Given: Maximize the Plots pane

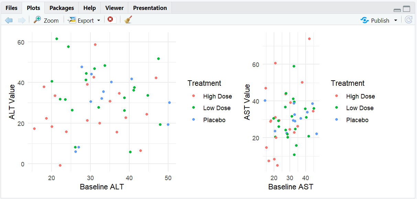Looking at the screenshot, I should pos(407,9).
